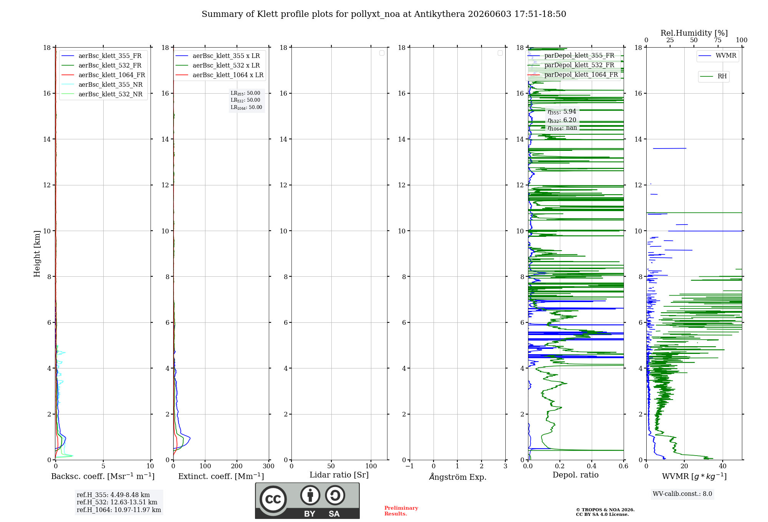Image resolution: width=768 pixels, height=522 pixels.
Task: Select the plot title mentioning pollyxt_noa at Antikythera
Action: [x=384, y=14]
